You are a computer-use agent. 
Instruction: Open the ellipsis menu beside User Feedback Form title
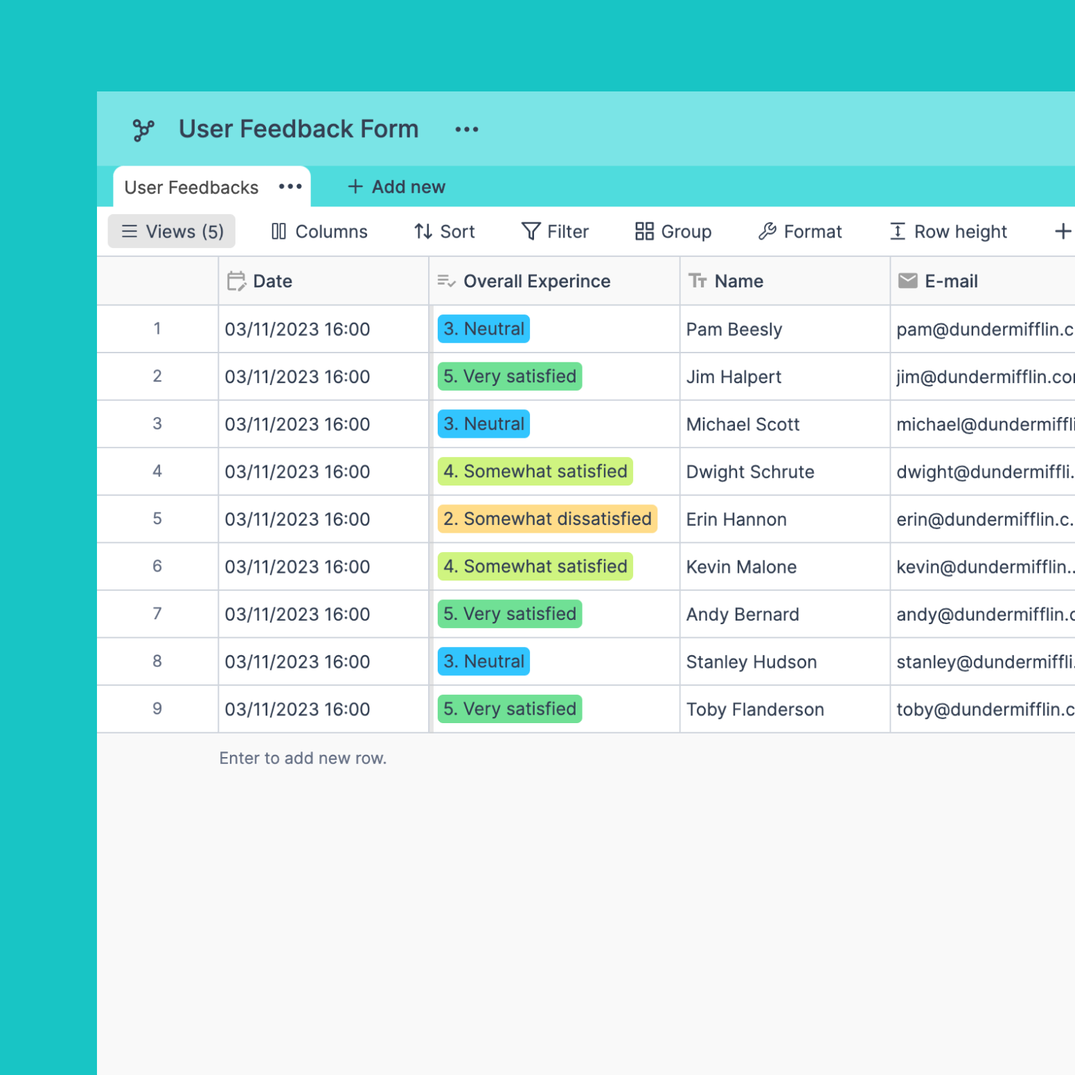click(x=466, y=129)
